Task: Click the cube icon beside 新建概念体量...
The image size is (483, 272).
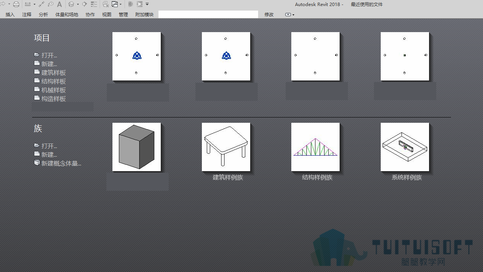Action: [37, 163]
